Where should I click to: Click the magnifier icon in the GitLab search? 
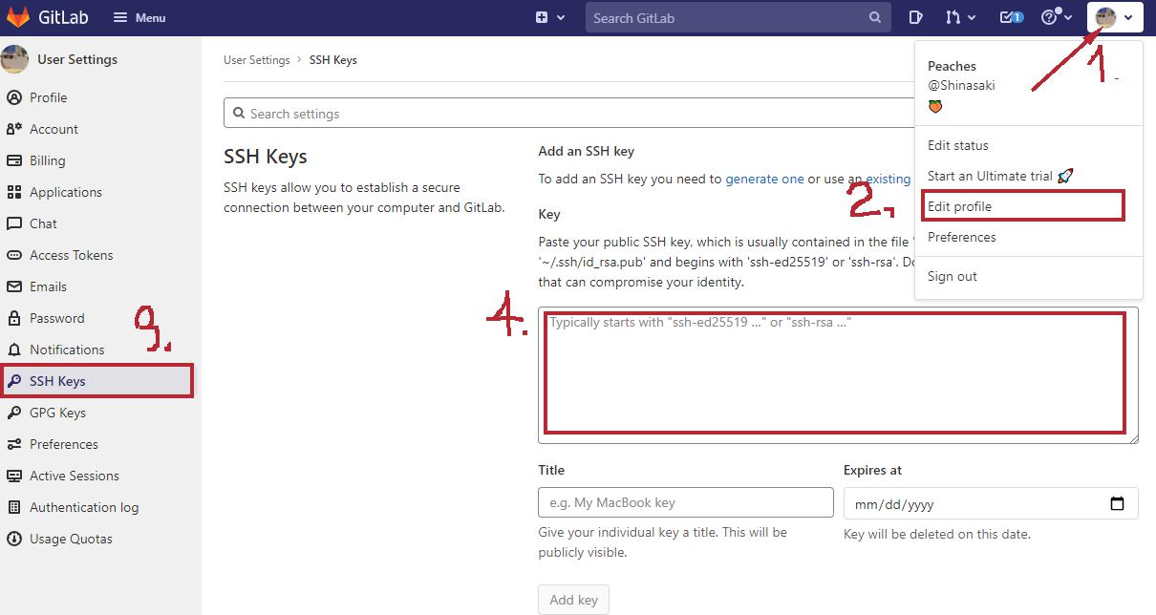(x=875, y=17)
